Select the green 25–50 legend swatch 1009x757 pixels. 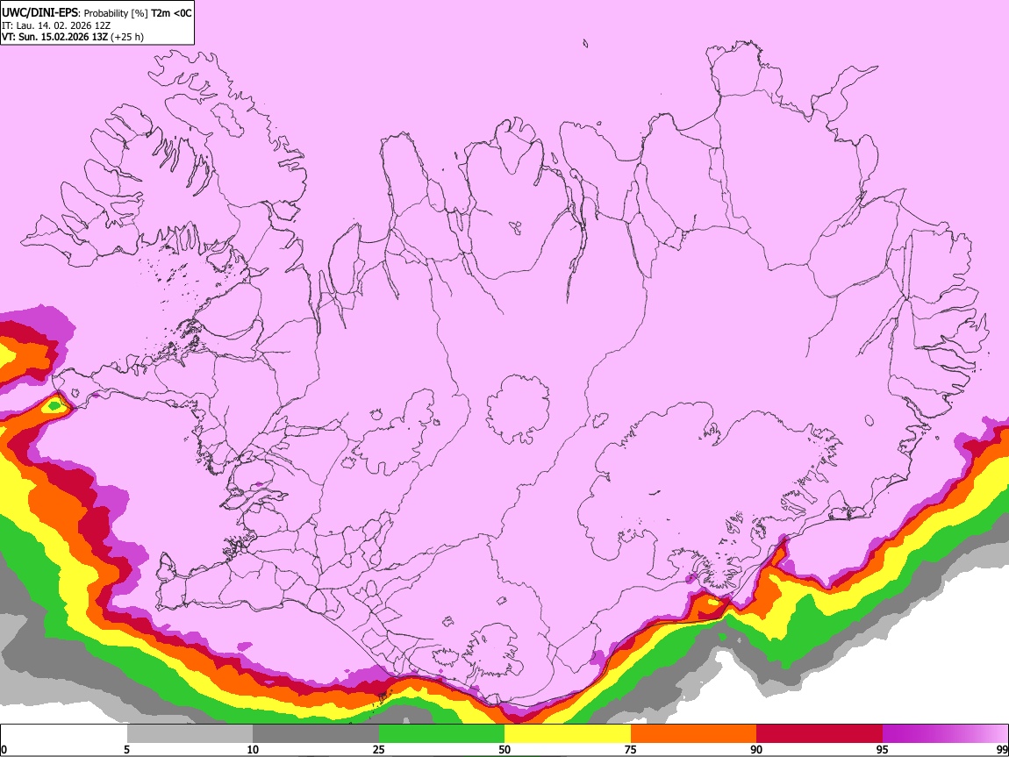click(441, 733)
